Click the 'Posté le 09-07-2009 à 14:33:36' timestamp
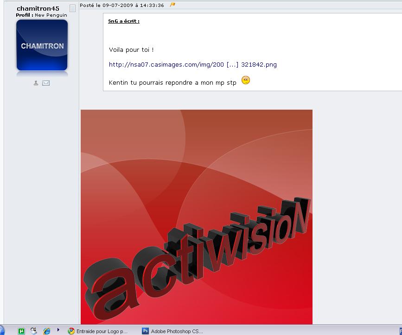Image resolution: width=402 pixels, height=335 pixels. (x=122, y=5)
